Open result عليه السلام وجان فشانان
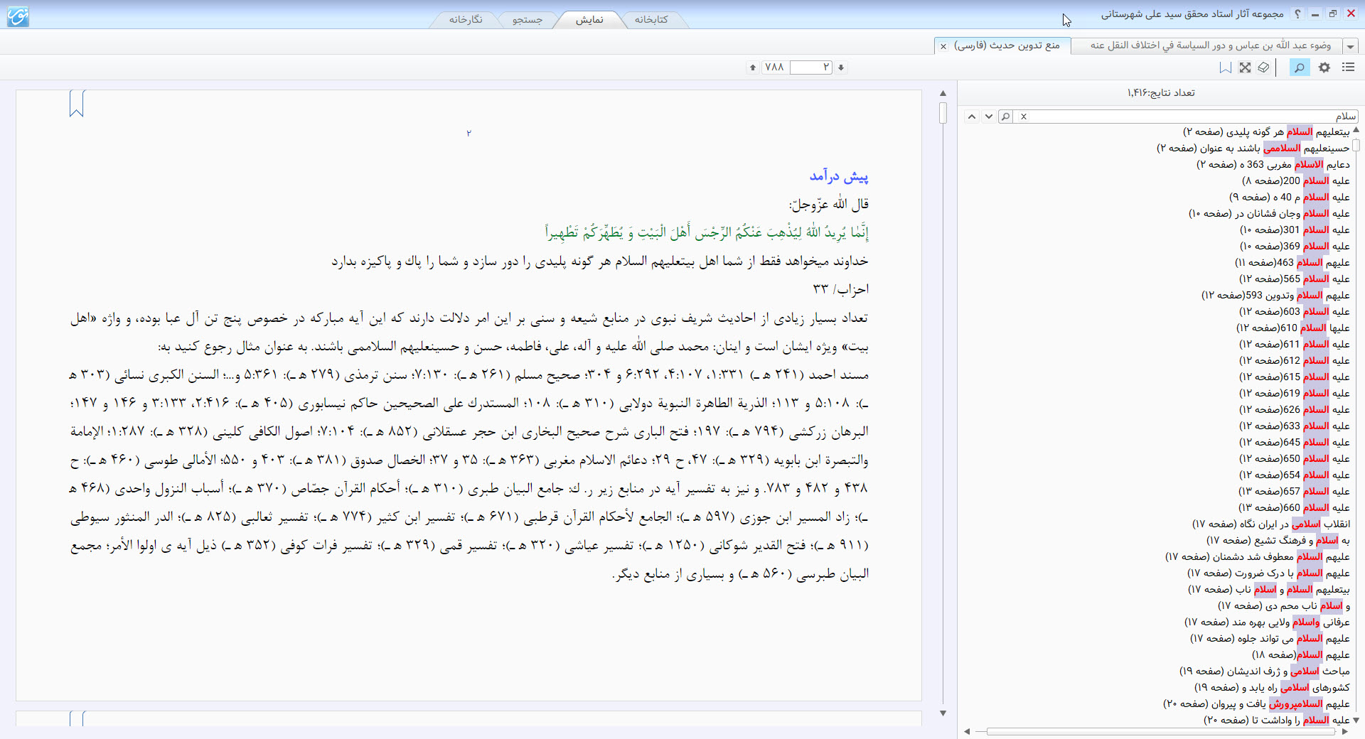Viewport: 1365px width, 739px height. pyautogui.click(x=1269, y=214)
